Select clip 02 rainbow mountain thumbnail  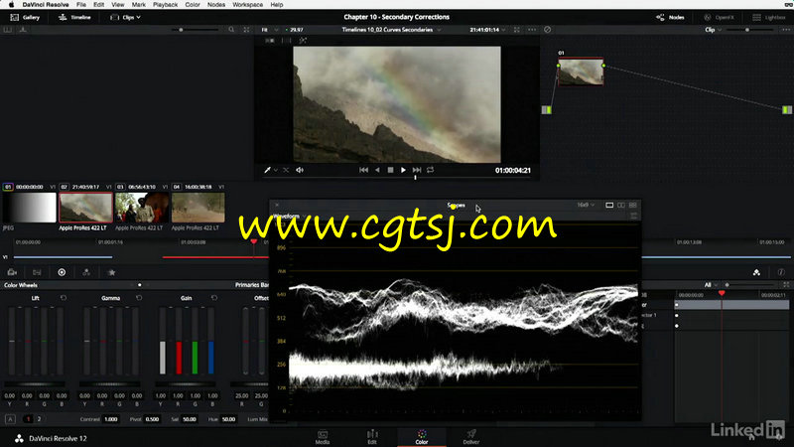(85, 208)
